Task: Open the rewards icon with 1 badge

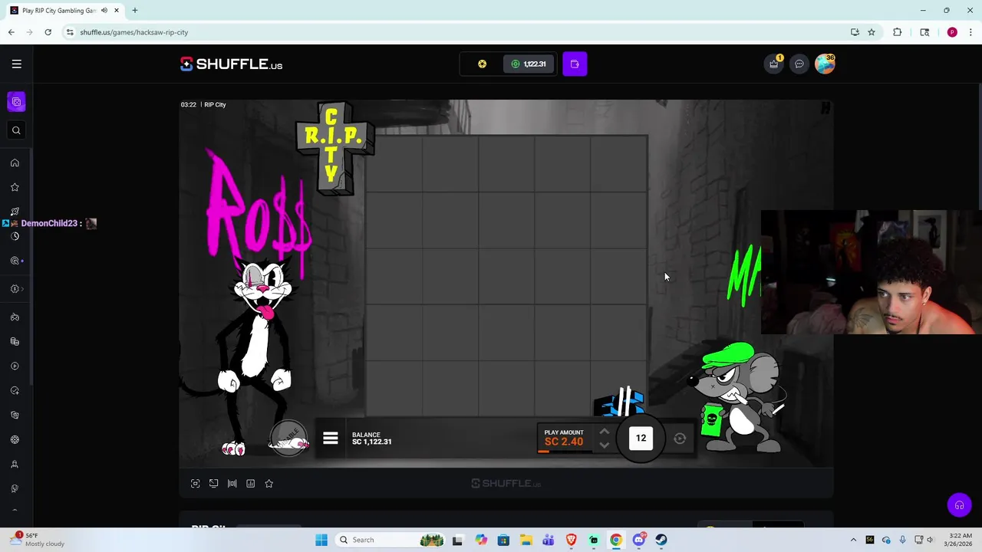Action: click(774, 64)
